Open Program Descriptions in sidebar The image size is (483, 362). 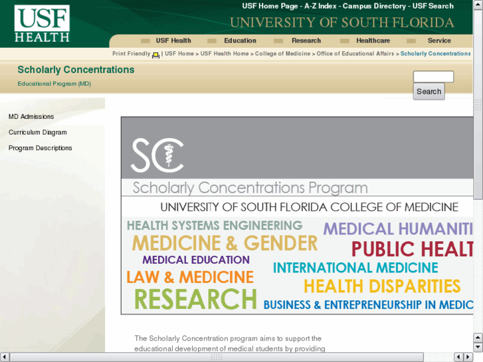coord(40,148)
